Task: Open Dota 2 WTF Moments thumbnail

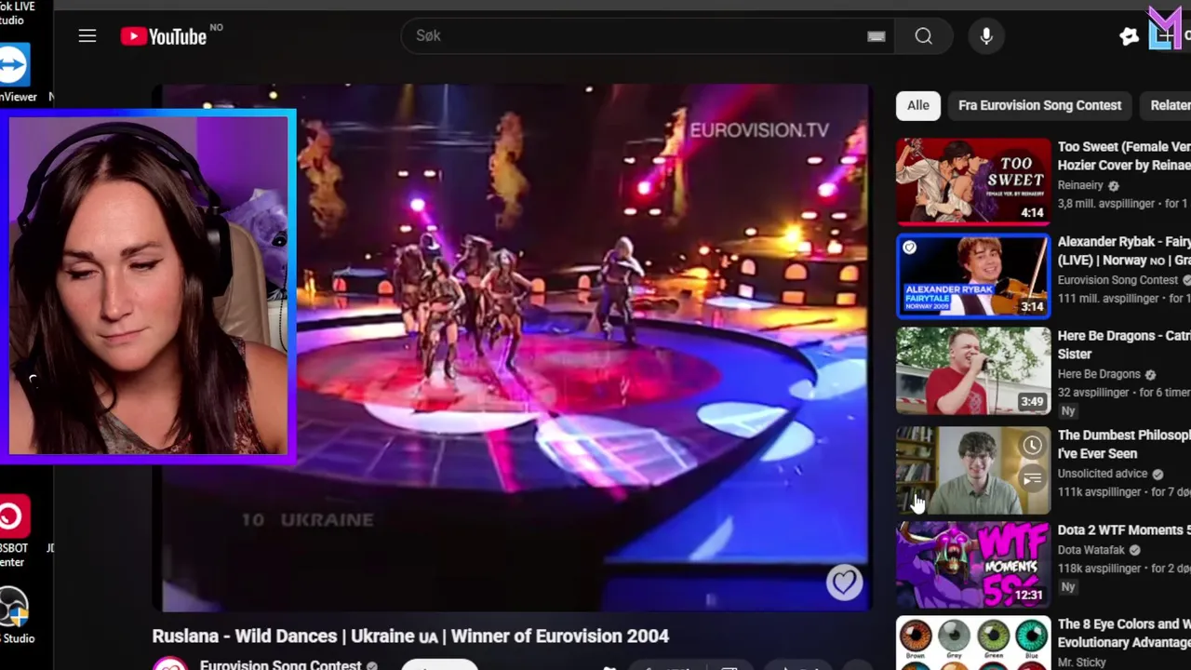Action: coord(973,565)
